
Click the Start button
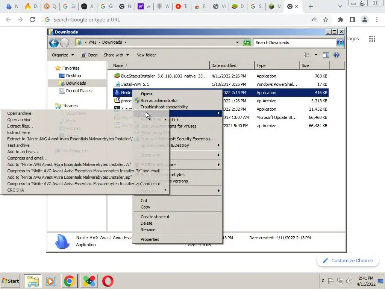click(x=10, y=281)
